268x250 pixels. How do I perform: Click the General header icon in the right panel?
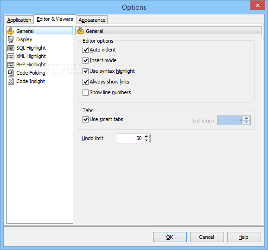(x=81, y=31)
